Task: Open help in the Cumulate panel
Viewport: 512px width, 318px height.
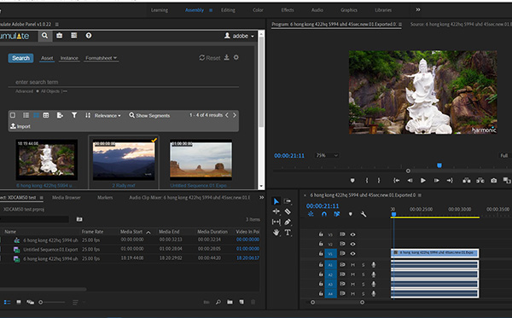Action: [x=89, y=36]
